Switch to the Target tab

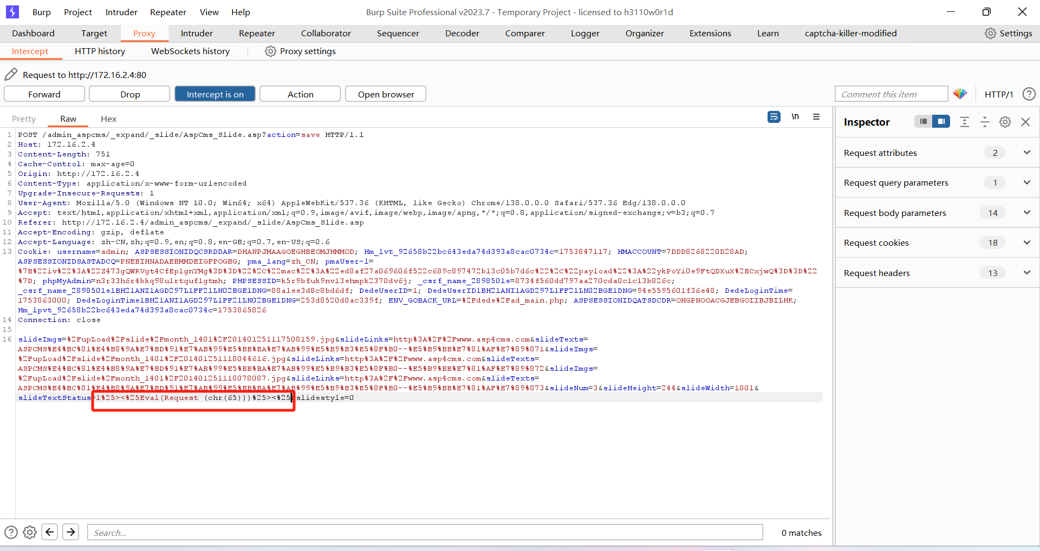click(x=94, y=33)
